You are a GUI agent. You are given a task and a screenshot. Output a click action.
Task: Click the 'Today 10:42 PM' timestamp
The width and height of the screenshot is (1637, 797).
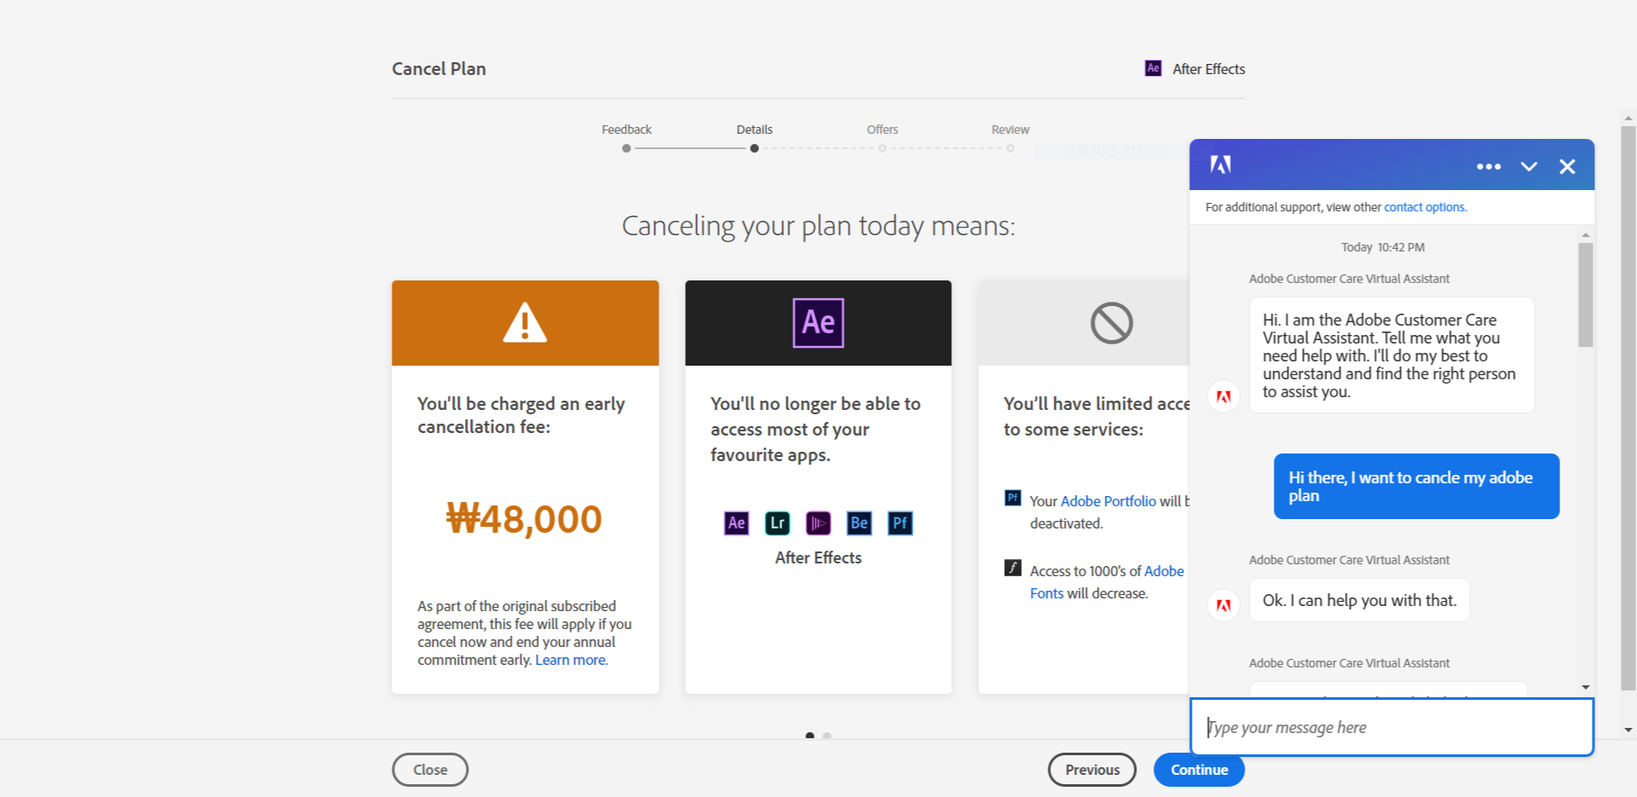tap(1383, 247)
